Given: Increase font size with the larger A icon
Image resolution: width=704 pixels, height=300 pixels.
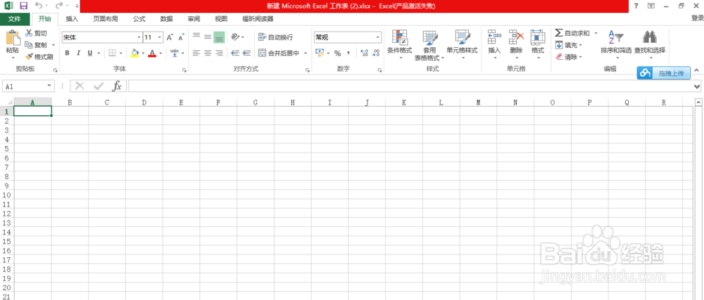Looking at the screenshot, I should tap(170, 38).
